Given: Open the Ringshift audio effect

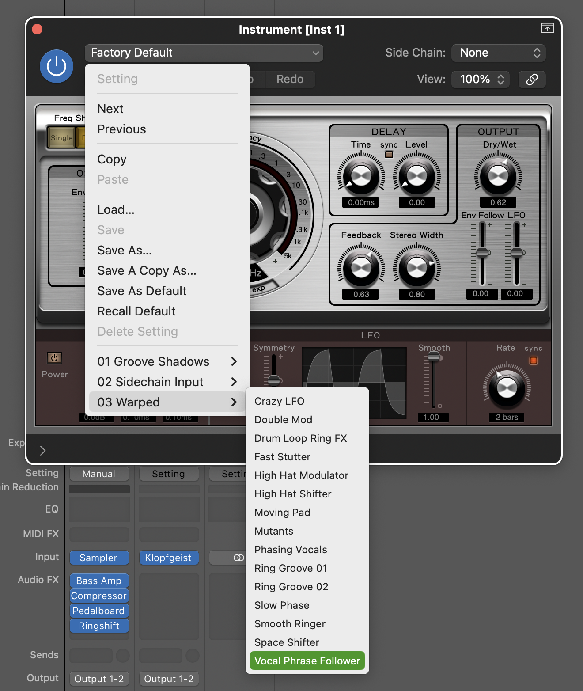Looking at the screenshot, I should pos(99,626).
